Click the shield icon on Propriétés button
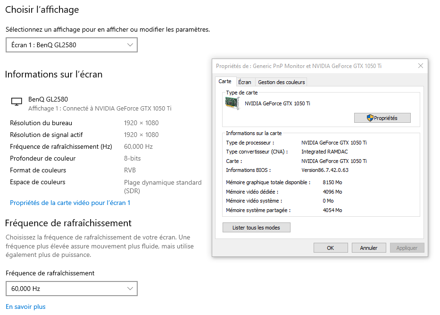The width and height of the screenshot is (440, 315). (x=370, y=118)
